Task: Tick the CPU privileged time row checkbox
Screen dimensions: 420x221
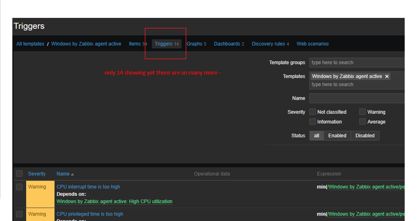Action: pyautogui.click(x=19, y=214)
